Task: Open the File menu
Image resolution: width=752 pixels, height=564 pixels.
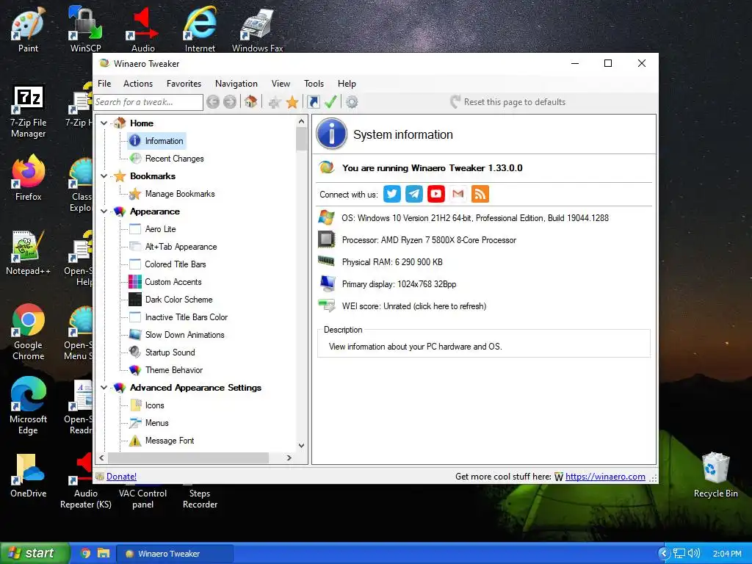Action: [104, 84]
